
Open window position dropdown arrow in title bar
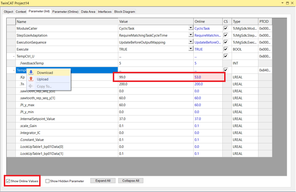pos(282,3)
